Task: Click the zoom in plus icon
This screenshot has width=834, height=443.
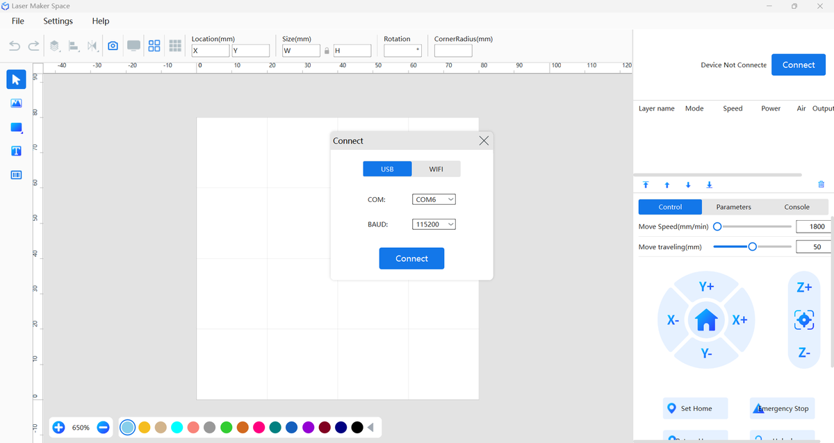Action: point(58,427)
